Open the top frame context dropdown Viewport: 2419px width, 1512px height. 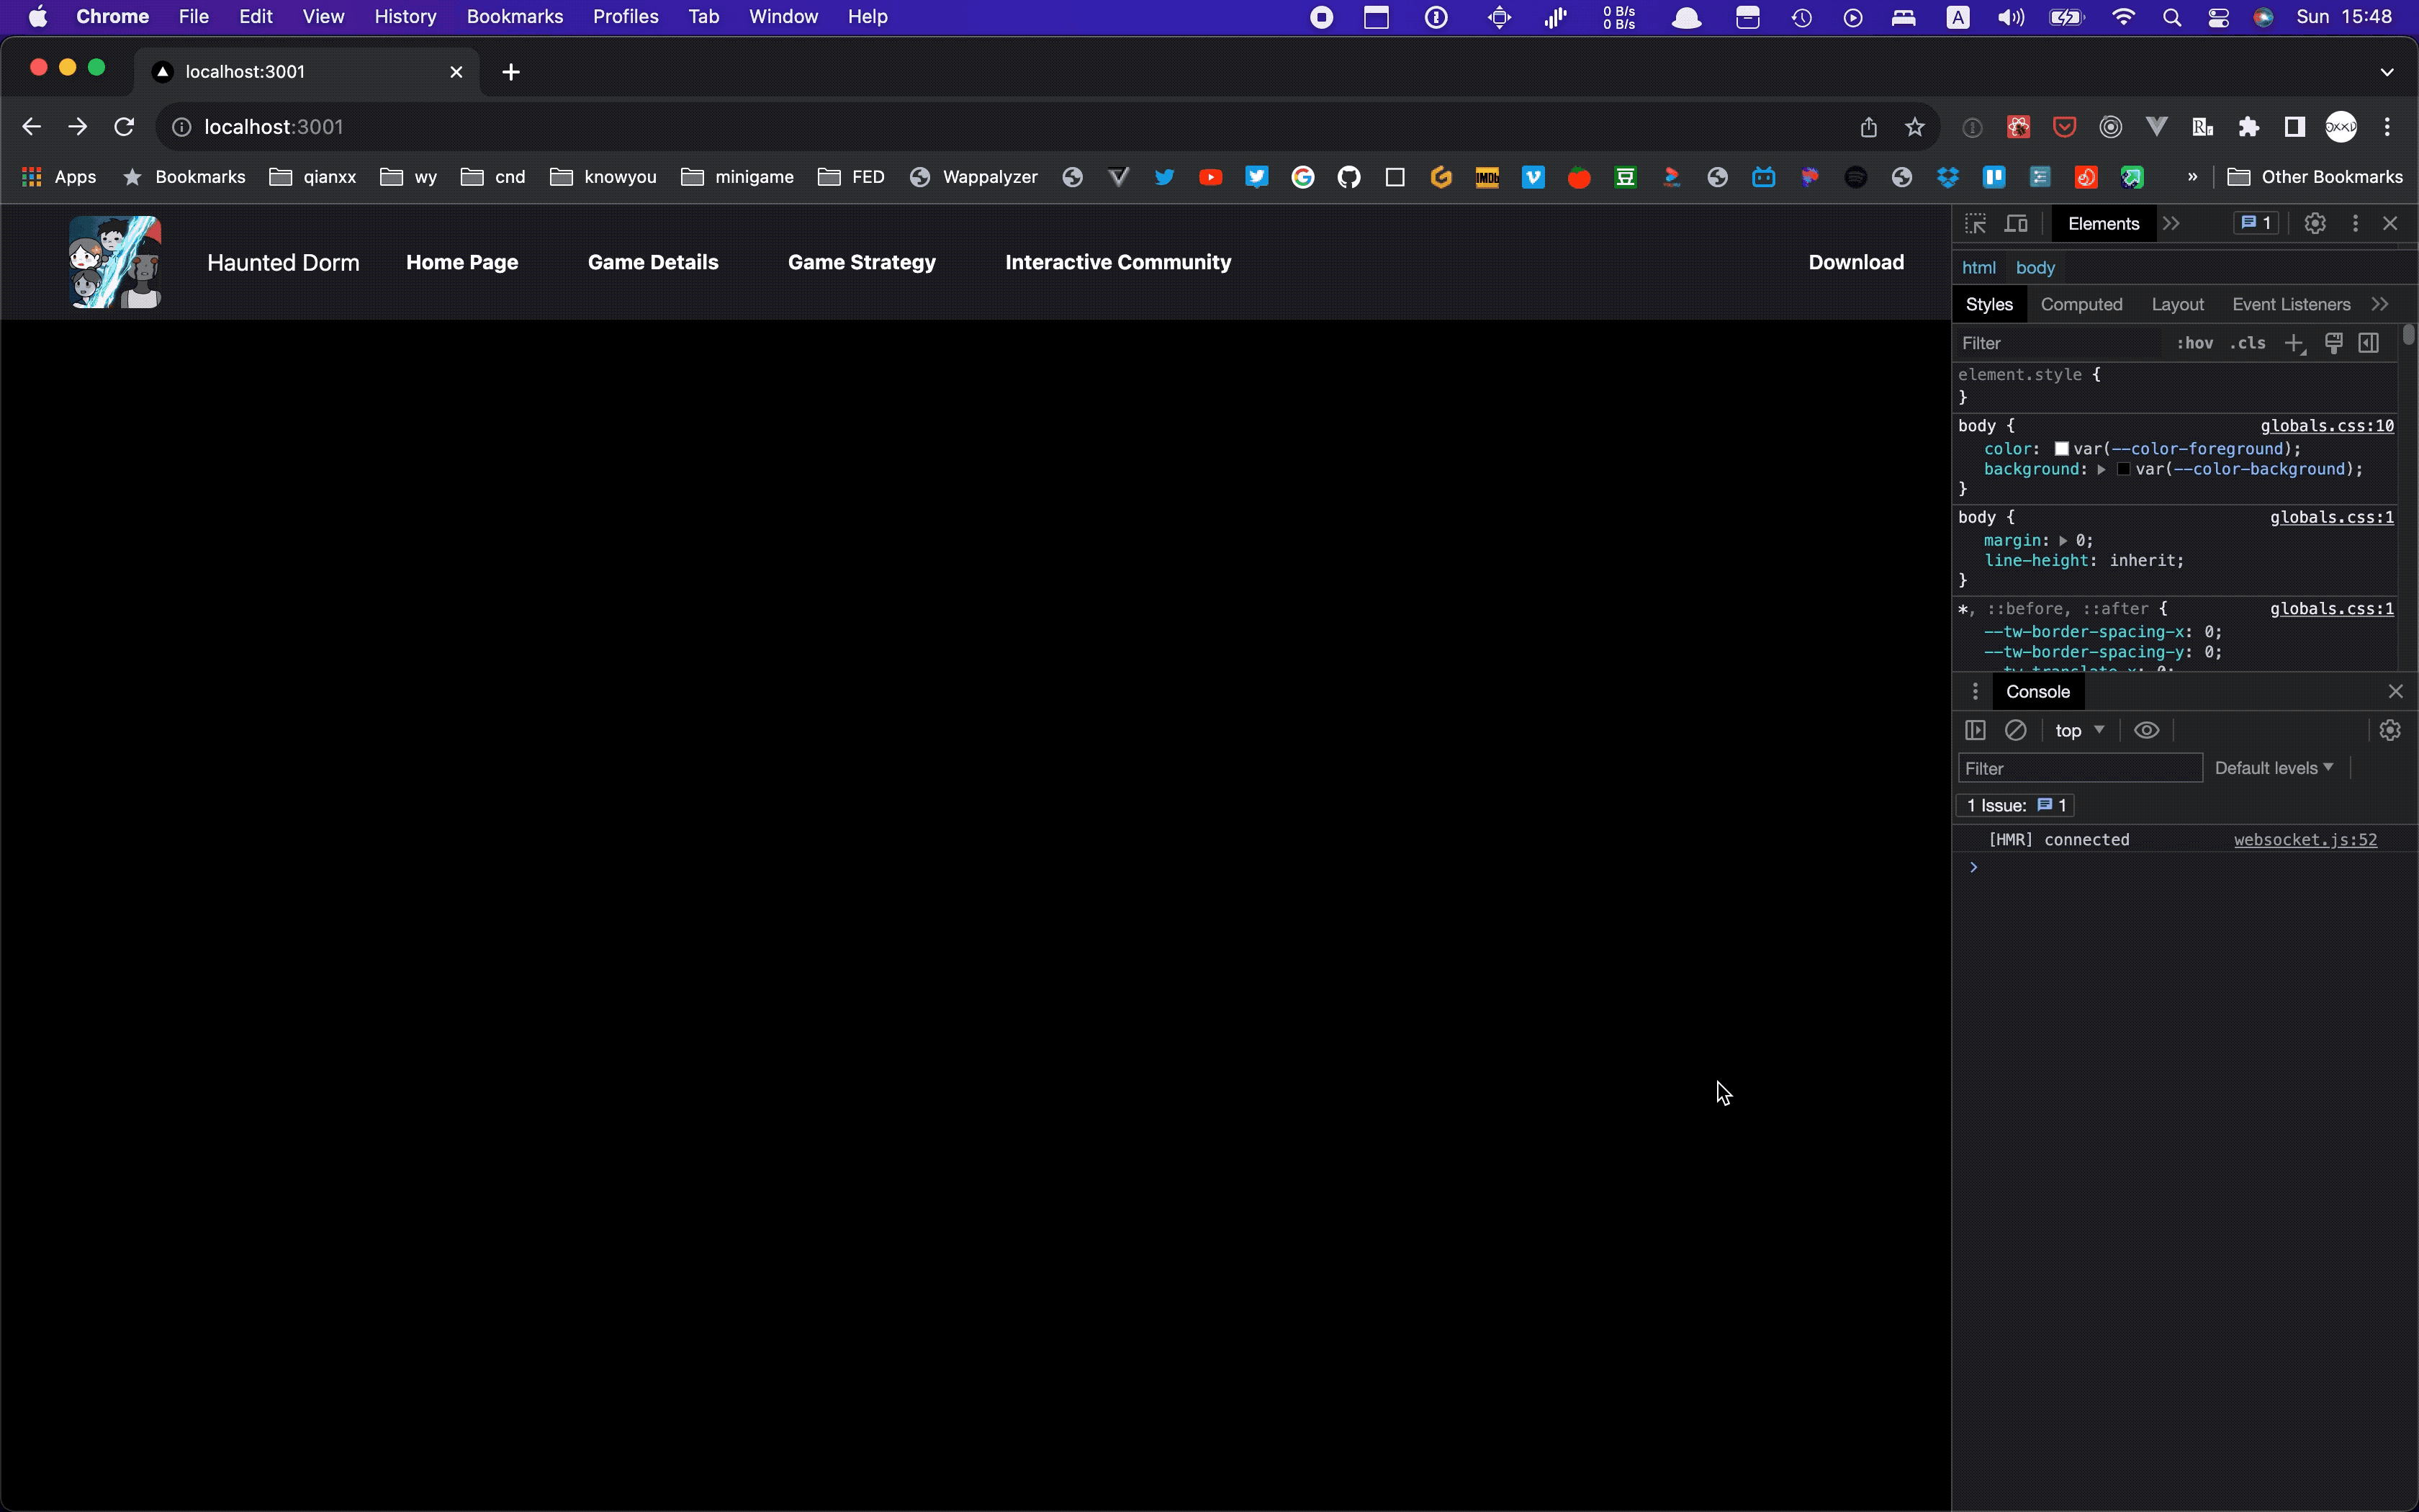click(2076, 730)
